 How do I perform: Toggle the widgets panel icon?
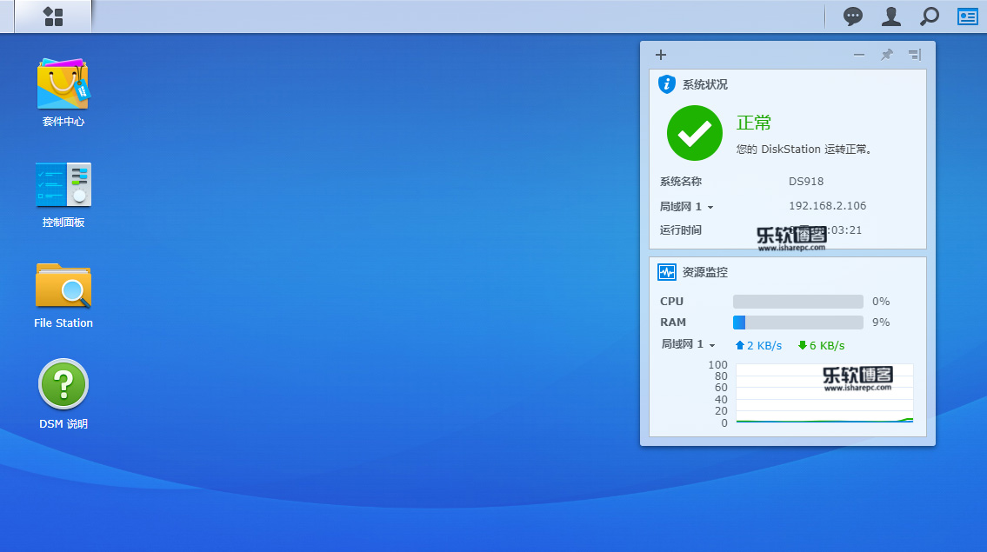(968, 17)
